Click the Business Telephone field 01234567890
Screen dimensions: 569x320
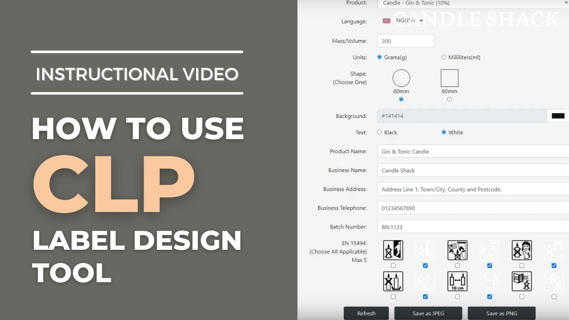click(x=473, y=208)
